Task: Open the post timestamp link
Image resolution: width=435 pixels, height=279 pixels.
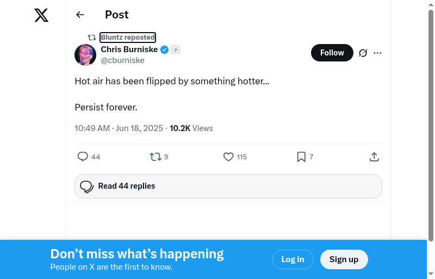Action: tap(119, 128)
